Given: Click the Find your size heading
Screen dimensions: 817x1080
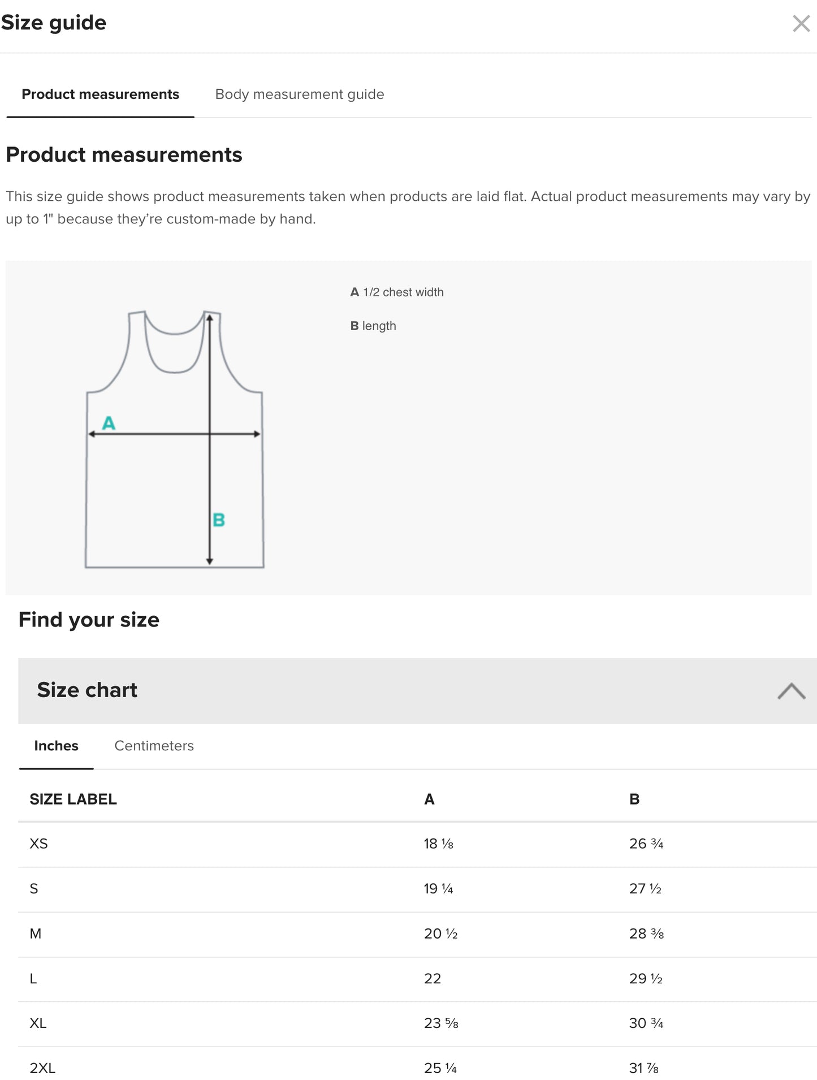Looking at the screenshot, I should click(x=89, y=619).
